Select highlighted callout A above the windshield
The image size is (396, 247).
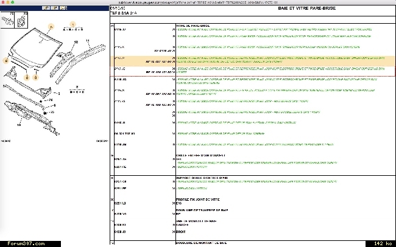51,27
